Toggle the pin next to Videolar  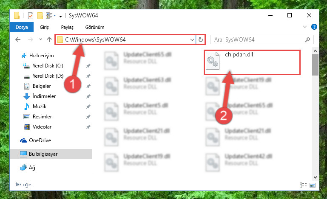(x=88, y=127)
